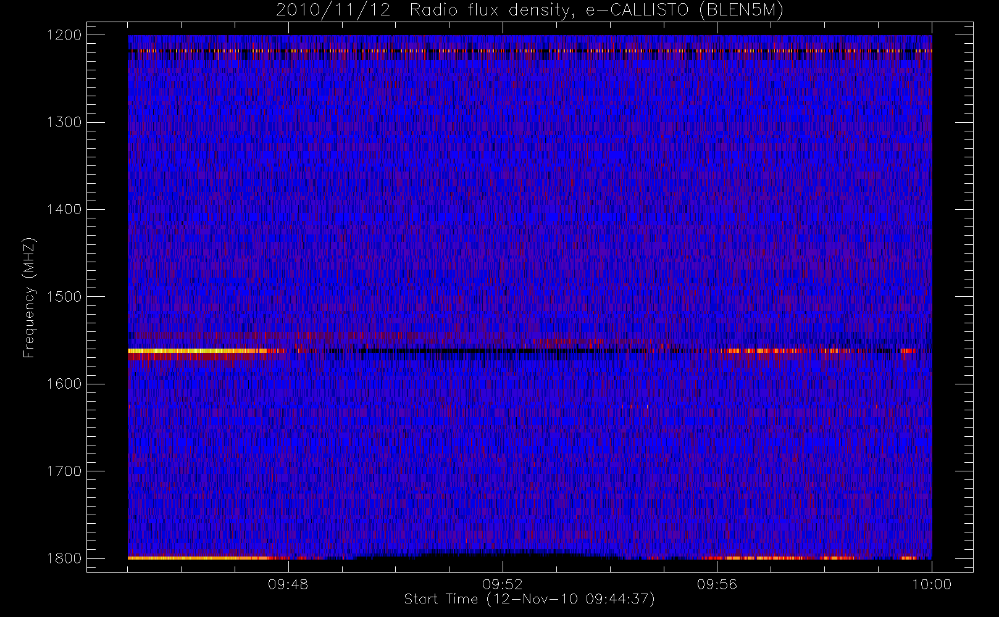Click the 1200 frequency tick label
Viewport: 999px width, 617px height.
tap(64, 35)
